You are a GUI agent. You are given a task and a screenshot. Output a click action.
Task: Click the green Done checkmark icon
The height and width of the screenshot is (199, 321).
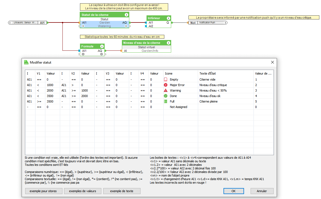pyautogui.click(x=165, y=96)
